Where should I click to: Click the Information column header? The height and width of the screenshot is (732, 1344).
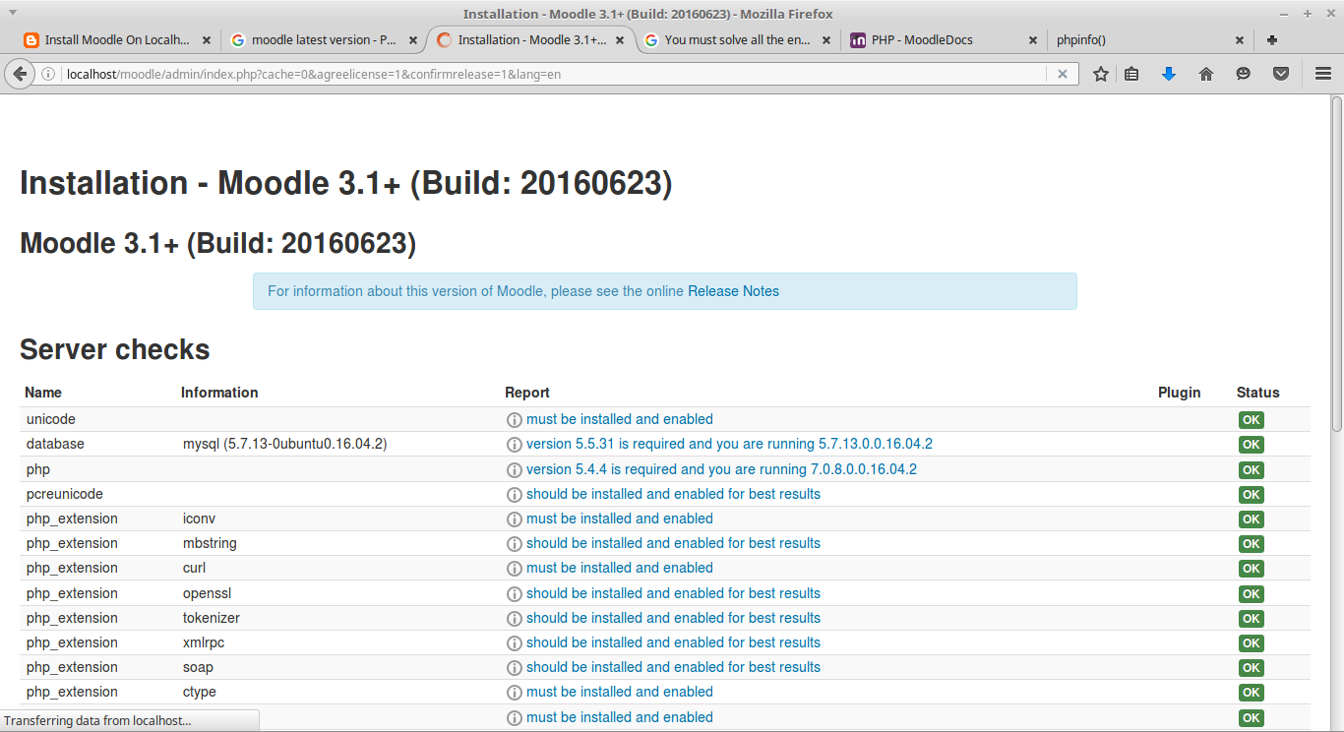[219, 393]
